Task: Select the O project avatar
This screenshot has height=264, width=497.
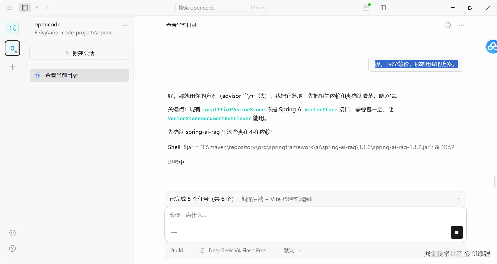Action: [x=12, y=48]
